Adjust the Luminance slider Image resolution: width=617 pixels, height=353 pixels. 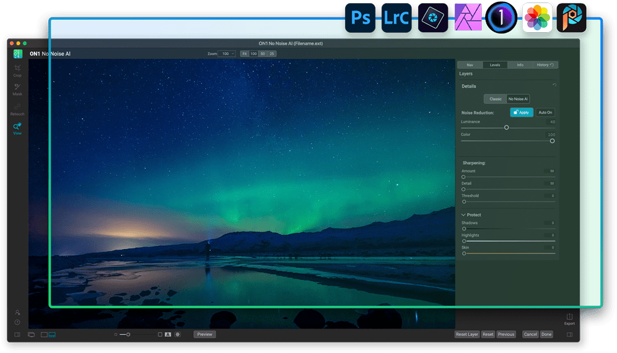(507, 128)
